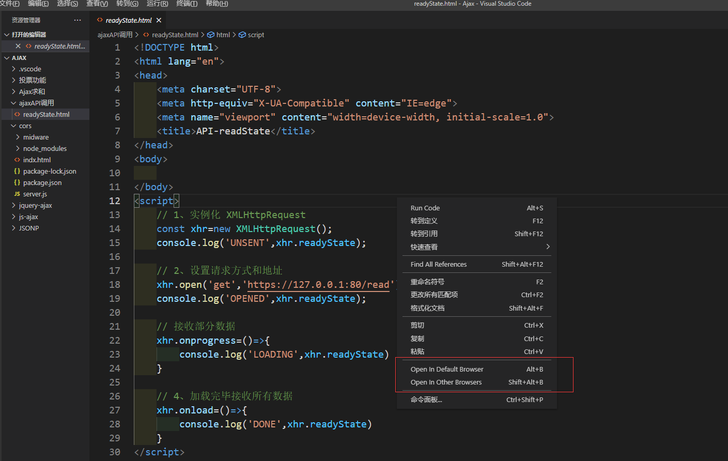This screenshot has height=461, width=728.
Task: Expand the Ajax求和 folder
Action: (13, 91)
